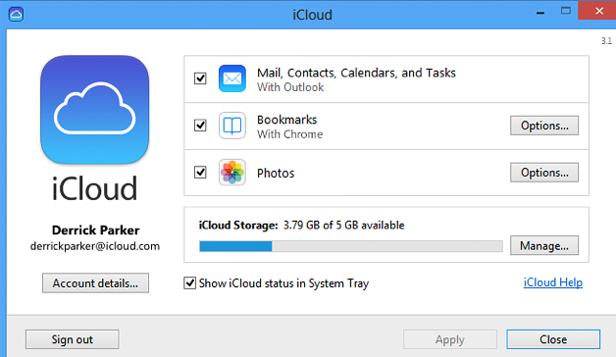The image size is (616, 357).
Task: Open Options for Bookmarks
Action: [544, 126]
